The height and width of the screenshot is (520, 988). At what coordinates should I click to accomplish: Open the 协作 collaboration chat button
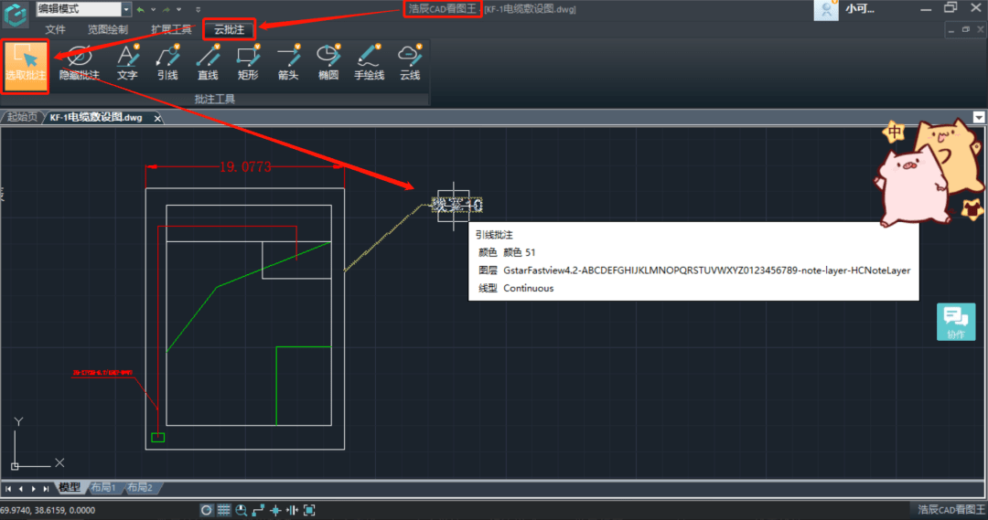pyautogui.click(x=956, y=322)
